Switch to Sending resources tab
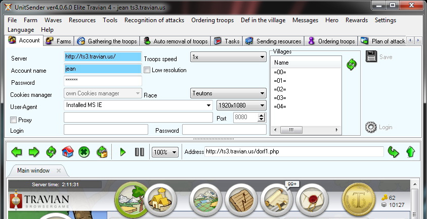 [x=273, y=41]
